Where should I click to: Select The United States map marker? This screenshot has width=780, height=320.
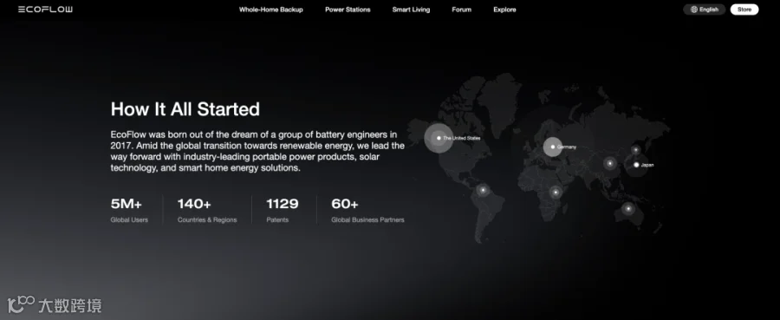point(439,138)
